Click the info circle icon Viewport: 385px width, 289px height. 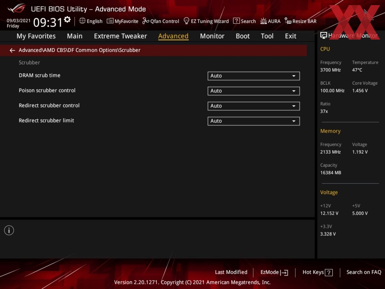click(x=9, y=230)
